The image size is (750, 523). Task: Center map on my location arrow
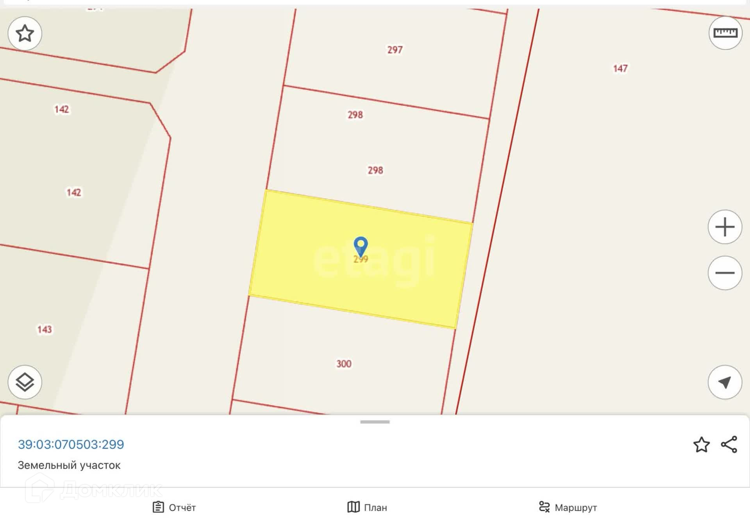(x=725, y=382)
